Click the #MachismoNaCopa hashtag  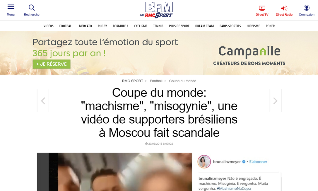click(234, 189)
